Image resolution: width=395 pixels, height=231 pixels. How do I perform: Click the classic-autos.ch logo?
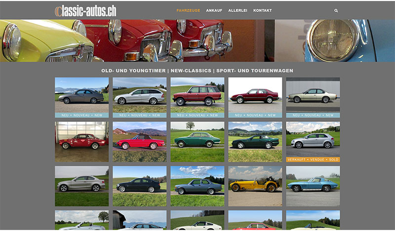85,11
